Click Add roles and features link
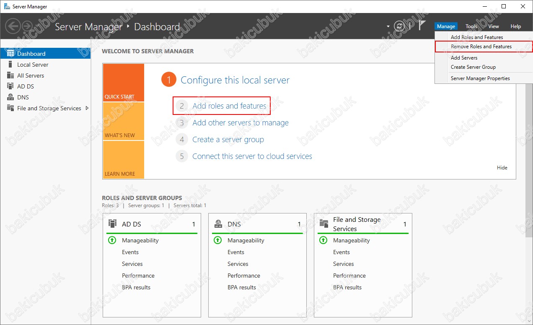The height and width of the screenshot is (325, 533). (229, 106)
